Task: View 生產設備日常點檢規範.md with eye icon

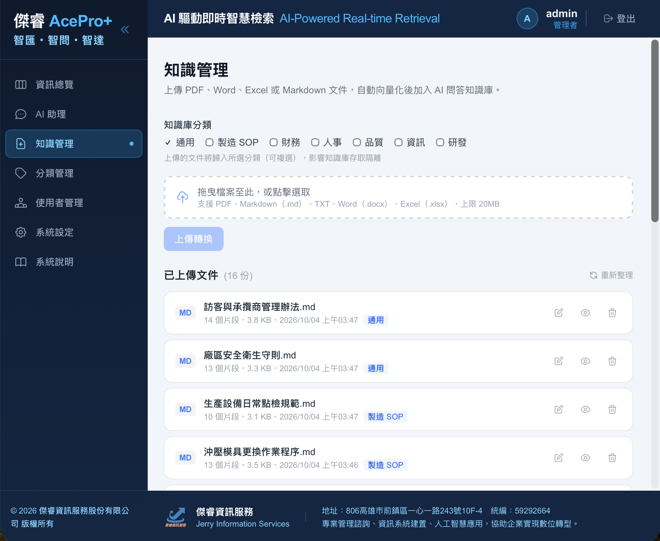Action: 585,409
